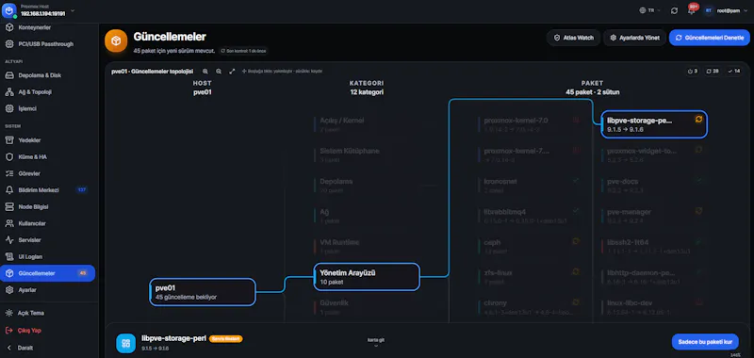Click the Node Bilgisi server icon
Image resolution: width=754 pixels, height=358 pixels.
pyautogui.click(x=9, y=206)
